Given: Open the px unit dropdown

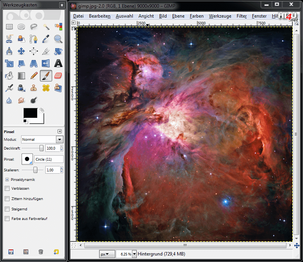Looking at the screenshot, I should (107, 254).
